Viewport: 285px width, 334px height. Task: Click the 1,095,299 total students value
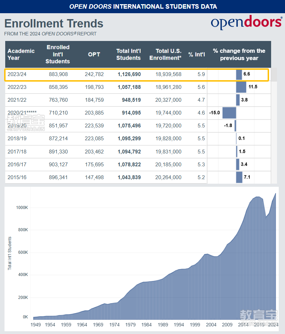click(x=129, y=139)
